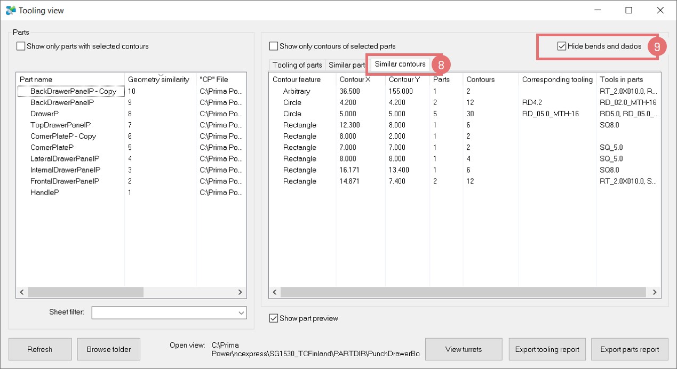
Task: Maximize the Tooling view window
Action: [628, 10]
